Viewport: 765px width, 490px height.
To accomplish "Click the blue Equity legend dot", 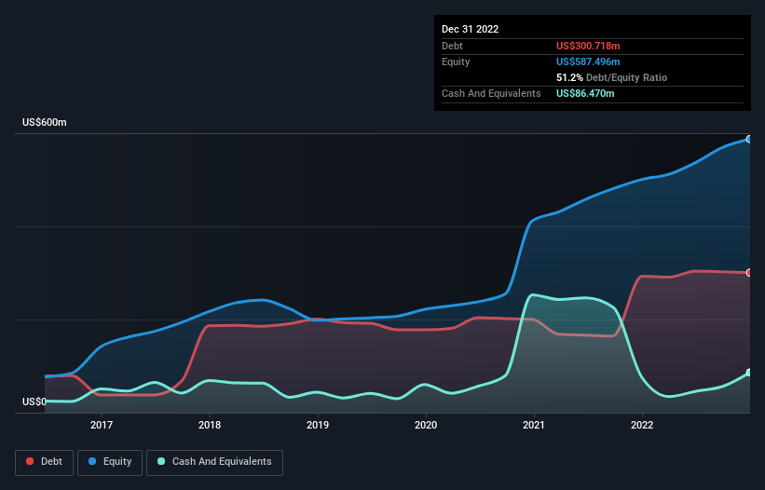I will click(92, 461).
